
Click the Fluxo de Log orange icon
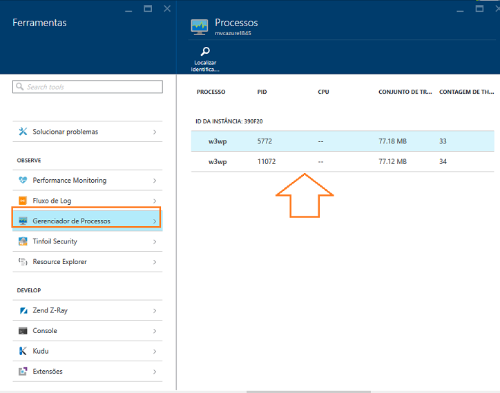pyautogui.click(x=23, y=201)
